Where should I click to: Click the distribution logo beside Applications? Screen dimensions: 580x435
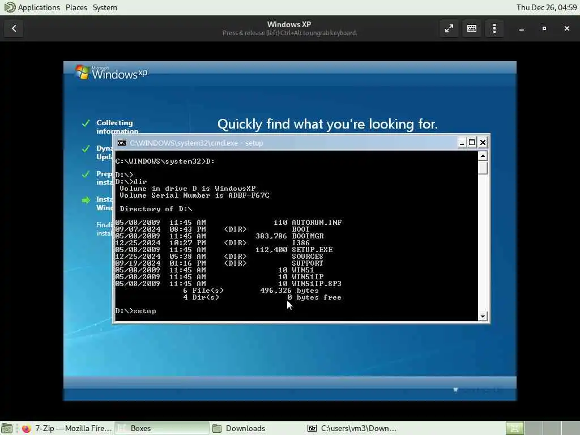(9, 7)
